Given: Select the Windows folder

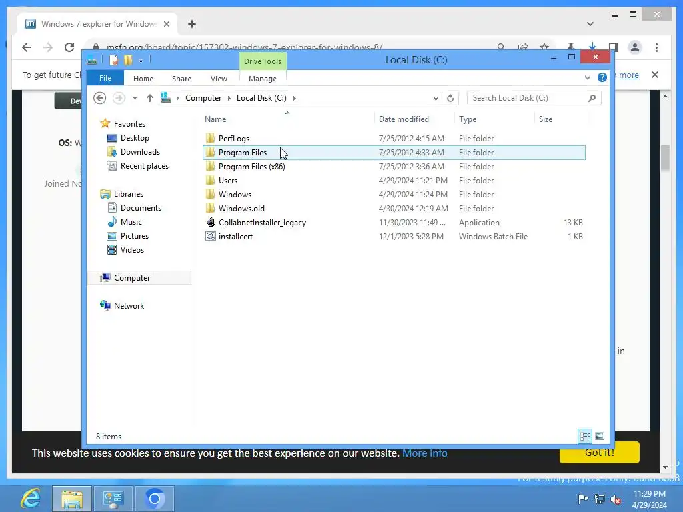Looking at the screenshot, I should pyautogui.click(x=394, y=194).
